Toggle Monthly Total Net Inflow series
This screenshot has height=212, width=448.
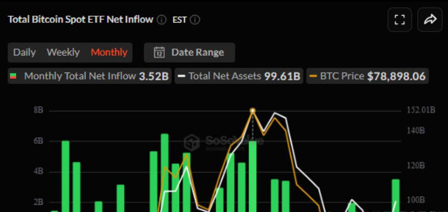[90, 76]
